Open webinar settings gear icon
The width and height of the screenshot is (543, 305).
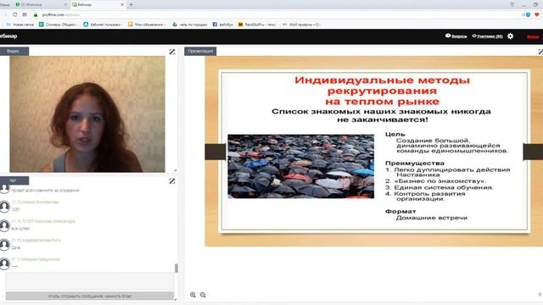510,36
